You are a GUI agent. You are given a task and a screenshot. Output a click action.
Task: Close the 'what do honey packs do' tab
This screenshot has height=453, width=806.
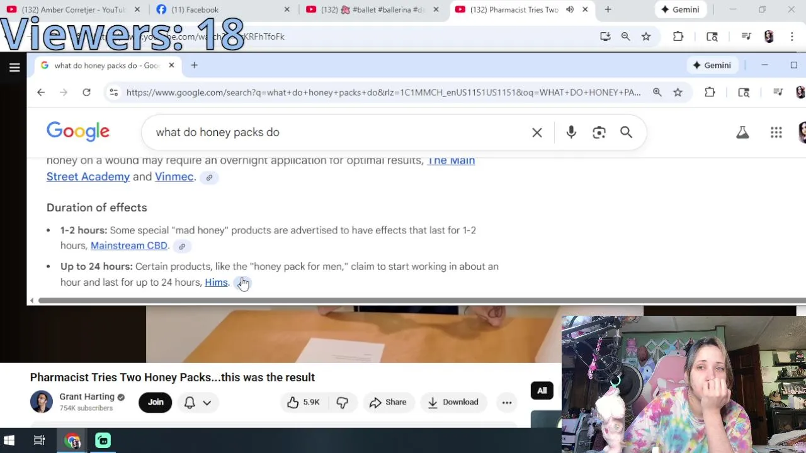click(171, 65)
